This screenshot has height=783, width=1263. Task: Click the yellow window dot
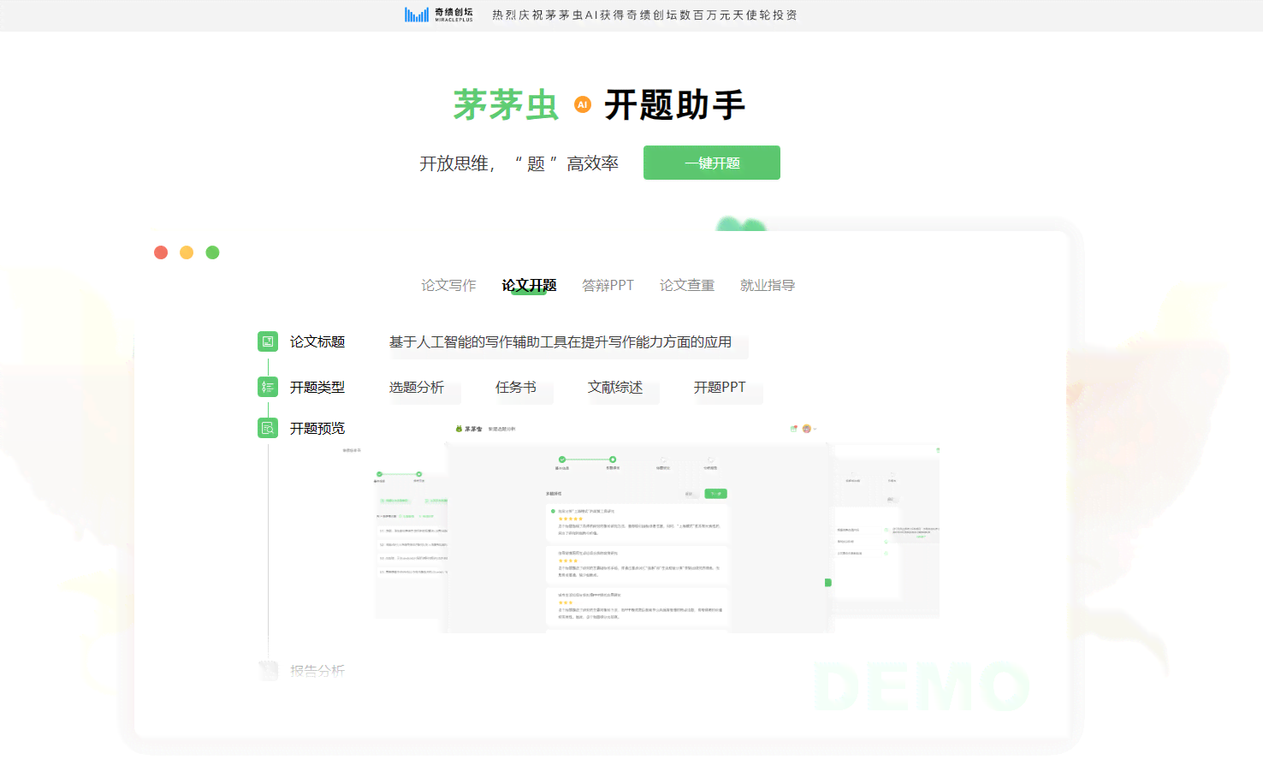187,252
